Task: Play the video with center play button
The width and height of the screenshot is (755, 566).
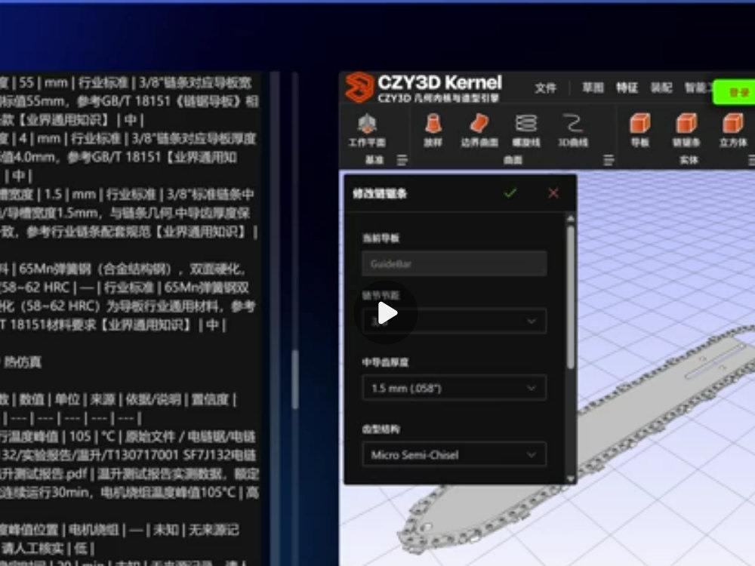Action: 387,313
